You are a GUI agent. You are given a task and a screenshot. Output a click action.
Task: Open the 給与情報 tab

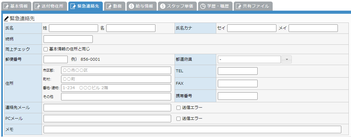pyautogui.click(x=141, y=6)
